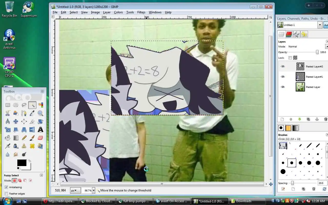Select the Airbrush tool

(8, 146)
